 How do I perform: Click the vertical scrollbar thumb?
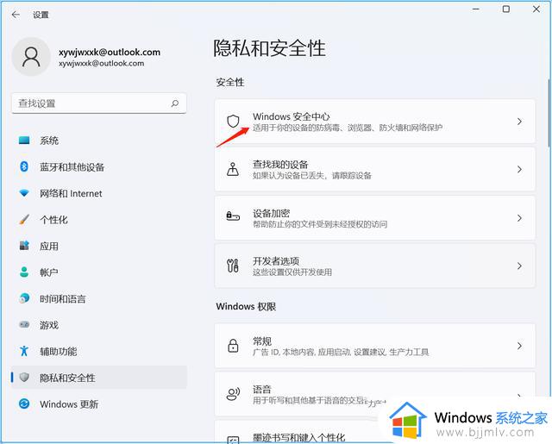click(549, 113)
